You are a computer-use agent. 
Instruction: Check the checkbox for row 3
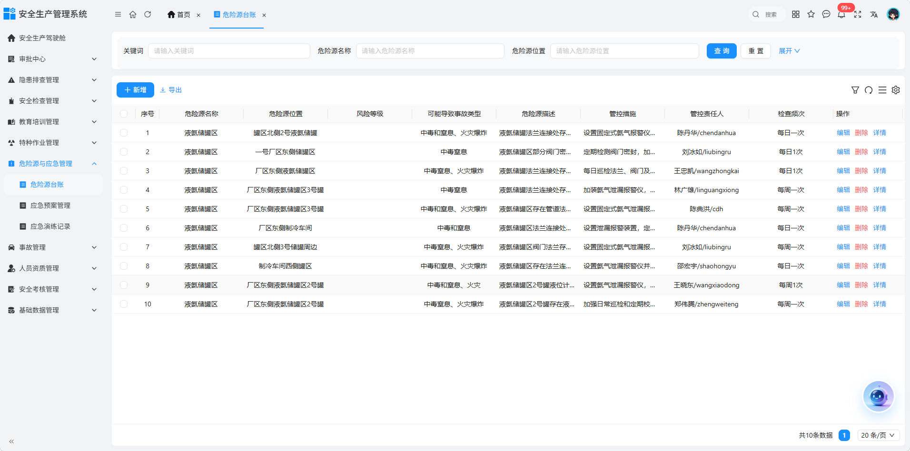pyautogui.click(x=124, y=171)
